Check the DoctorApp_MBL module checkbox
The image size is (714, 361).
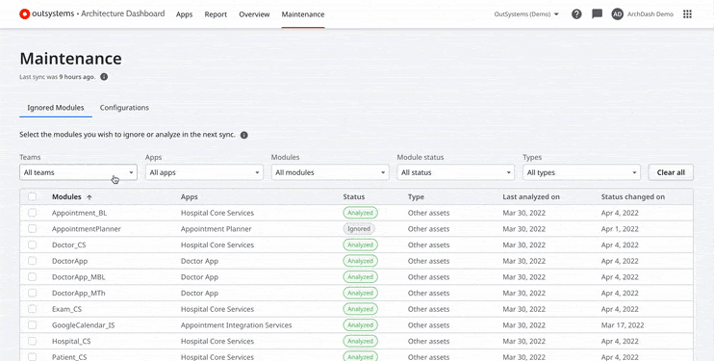click(x=32, y=277)
